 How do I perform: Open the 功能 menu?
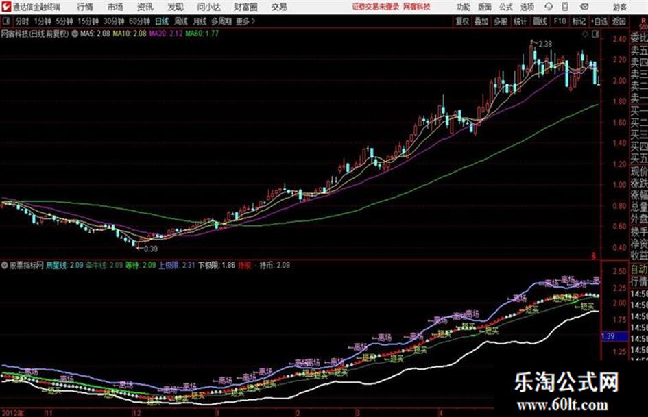click(x=464, y=7)
